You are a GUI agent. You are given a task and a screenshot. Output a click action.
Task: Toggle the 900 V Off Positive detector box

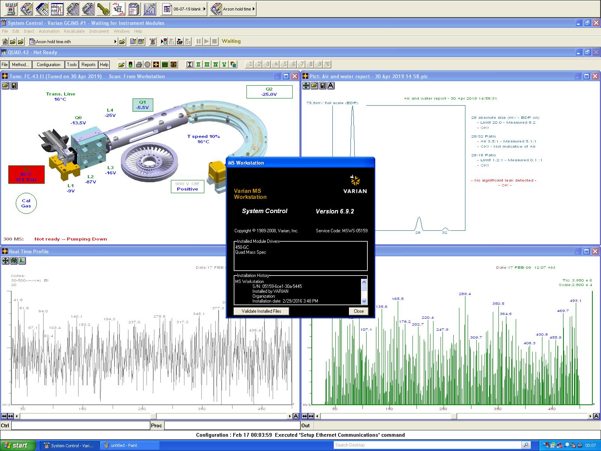coord(187,186)
